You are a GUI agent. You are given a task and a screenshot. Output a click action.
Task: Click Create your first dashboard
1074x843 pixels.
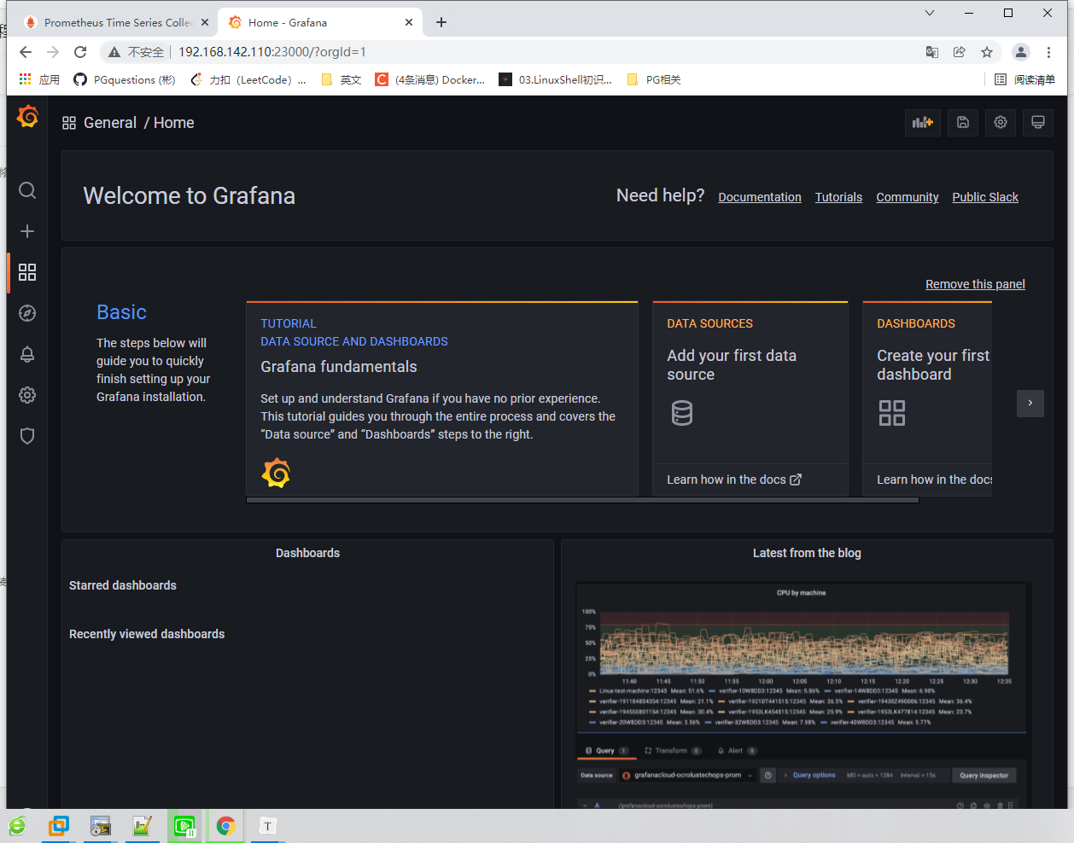pyautogui.click(x=933, y=365)
